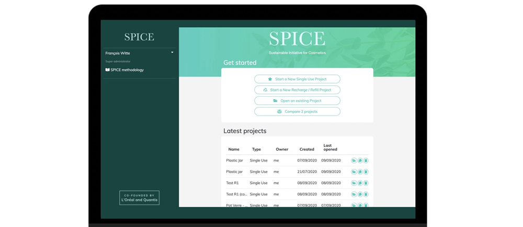
Task: Click the Type column header
Action: [x=256, y=150]
